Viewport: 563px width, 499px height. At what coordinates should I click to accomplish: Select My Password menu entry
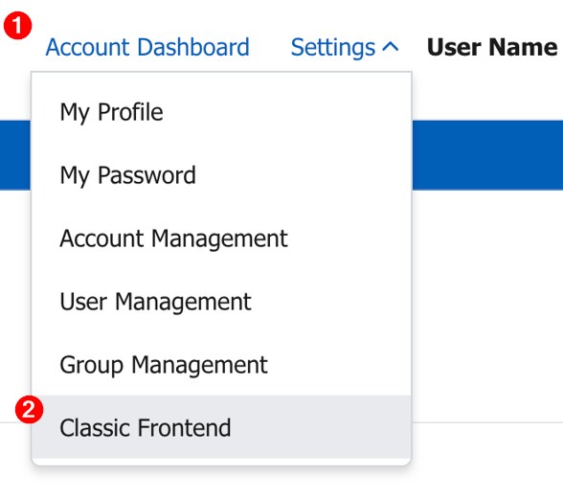(221, 175)
